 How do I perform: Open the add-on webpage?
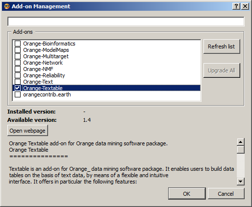tap(27, 131)
